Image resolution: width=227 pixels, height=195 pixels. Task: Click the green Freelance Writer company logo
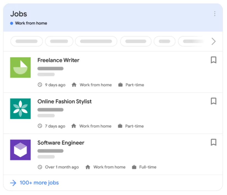tap(20, 67)
